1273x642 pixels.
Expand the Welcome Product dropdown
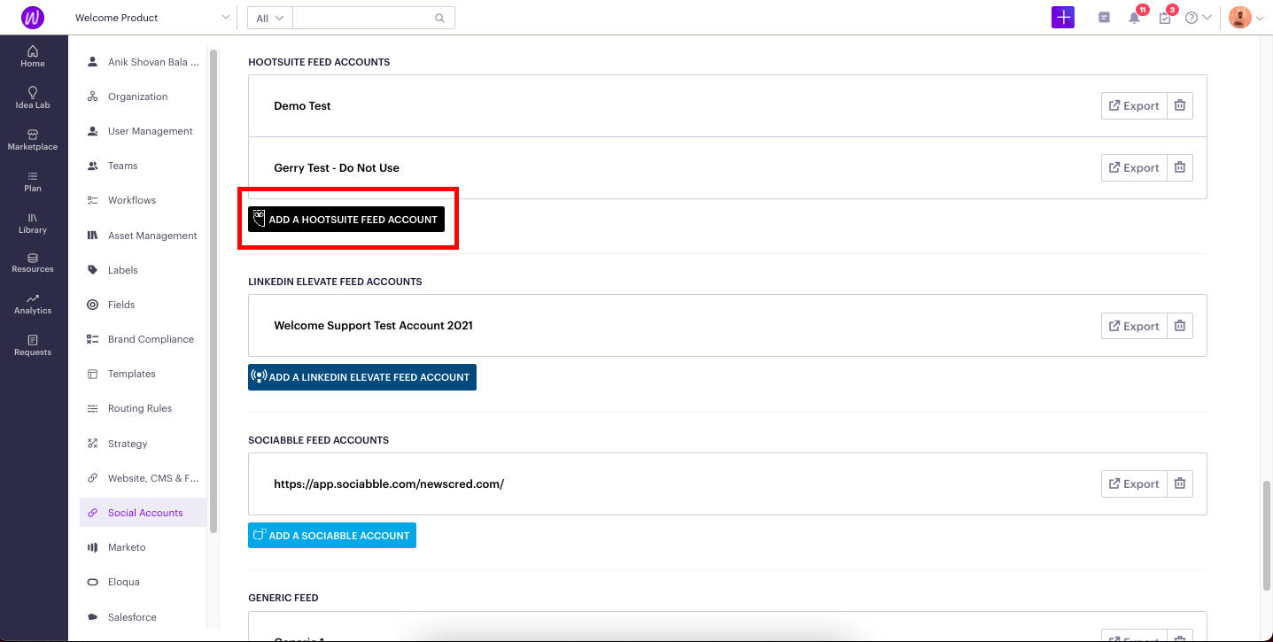point(151,18)
